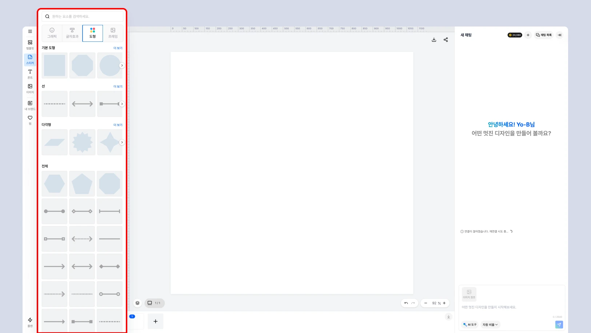Viewport: 591px width, 333px height.
Task: Click the element search input field
Action: pos(83,16)
